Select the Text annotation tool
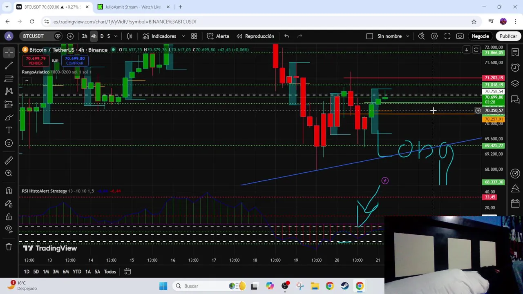This screenshot has width=523, height=294. click(9, 130)
